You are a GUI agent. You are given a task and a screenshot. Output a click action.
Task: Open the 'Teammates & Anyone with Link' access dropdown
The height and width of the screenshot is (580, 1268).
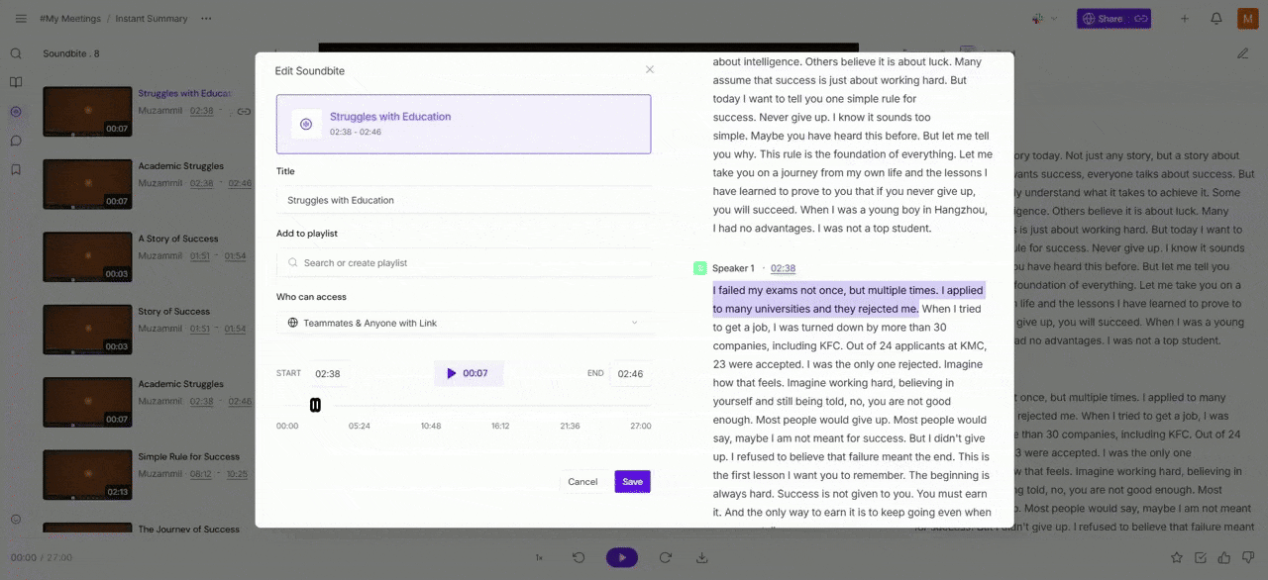pos(464,323)
